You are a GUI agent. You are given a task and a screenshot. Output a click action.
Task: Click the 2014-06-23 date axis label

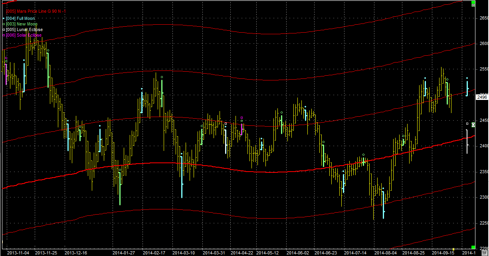pyautogui.click(x=325, y=253)
